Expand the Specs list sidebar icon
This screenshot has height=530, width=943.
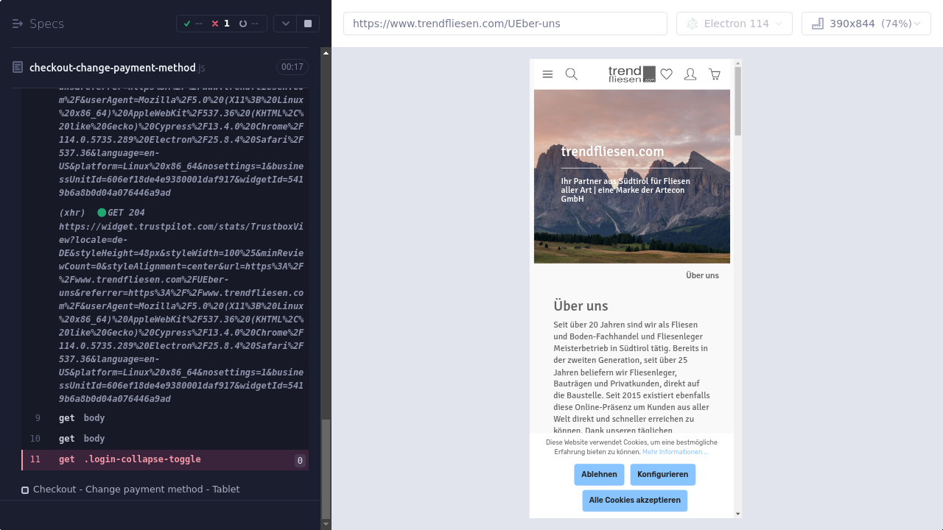(18, 24)
